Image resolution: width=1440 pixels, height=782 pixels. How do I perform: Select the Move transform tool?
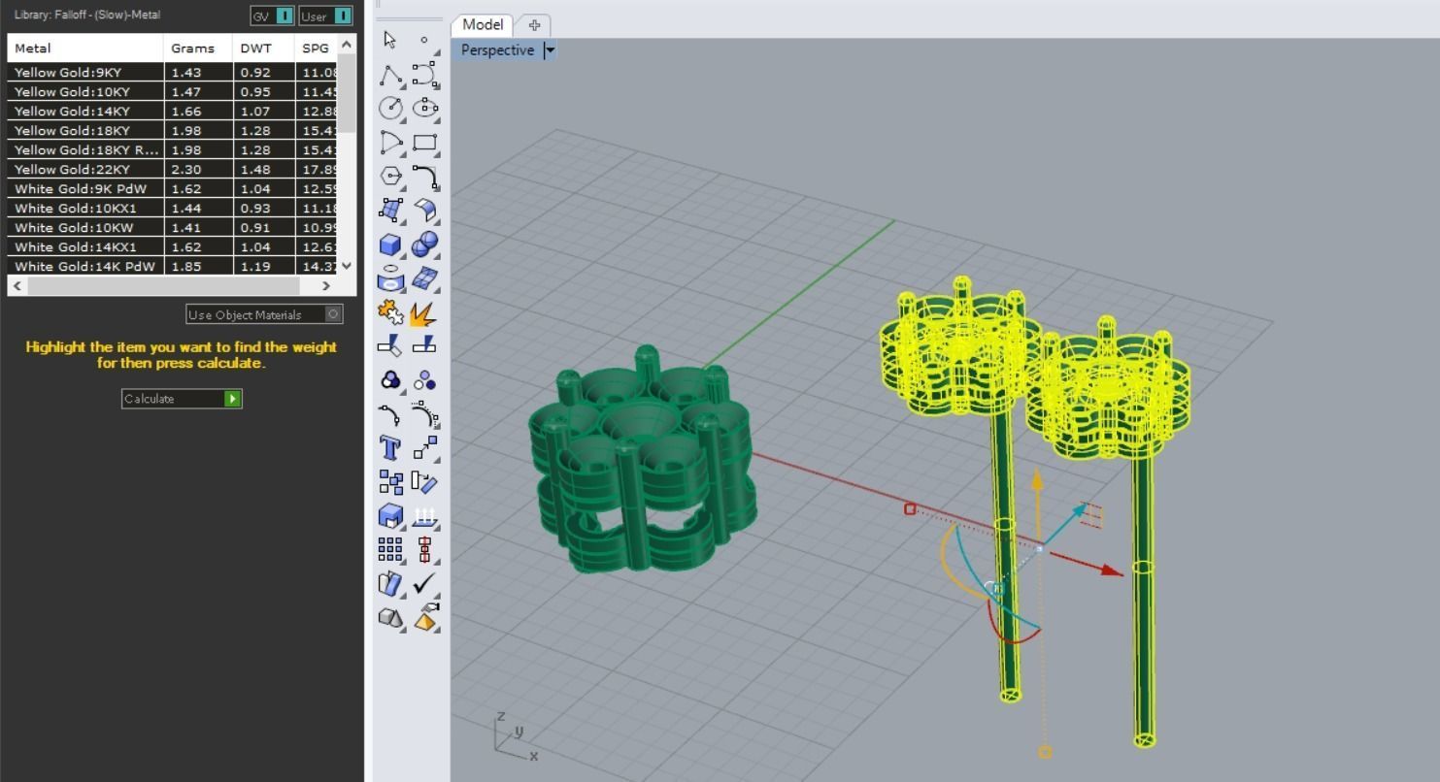point(424,447)
